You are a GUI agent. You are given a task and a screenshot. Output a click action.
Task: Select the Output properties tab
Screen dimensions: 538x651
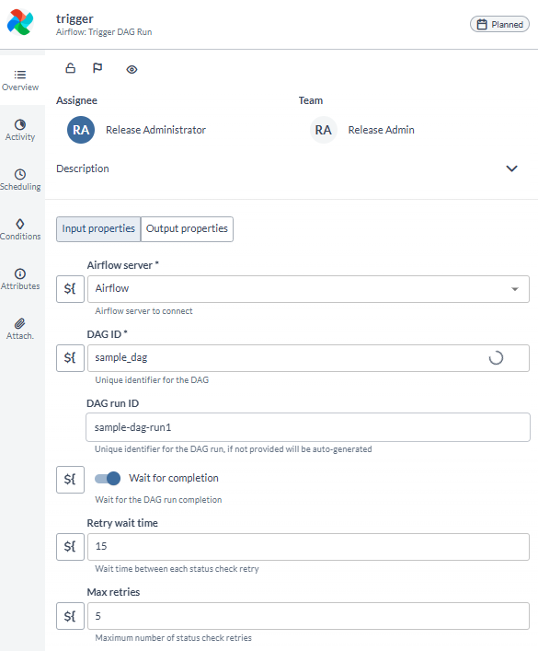pyautogui.click(x=187, y=228)
